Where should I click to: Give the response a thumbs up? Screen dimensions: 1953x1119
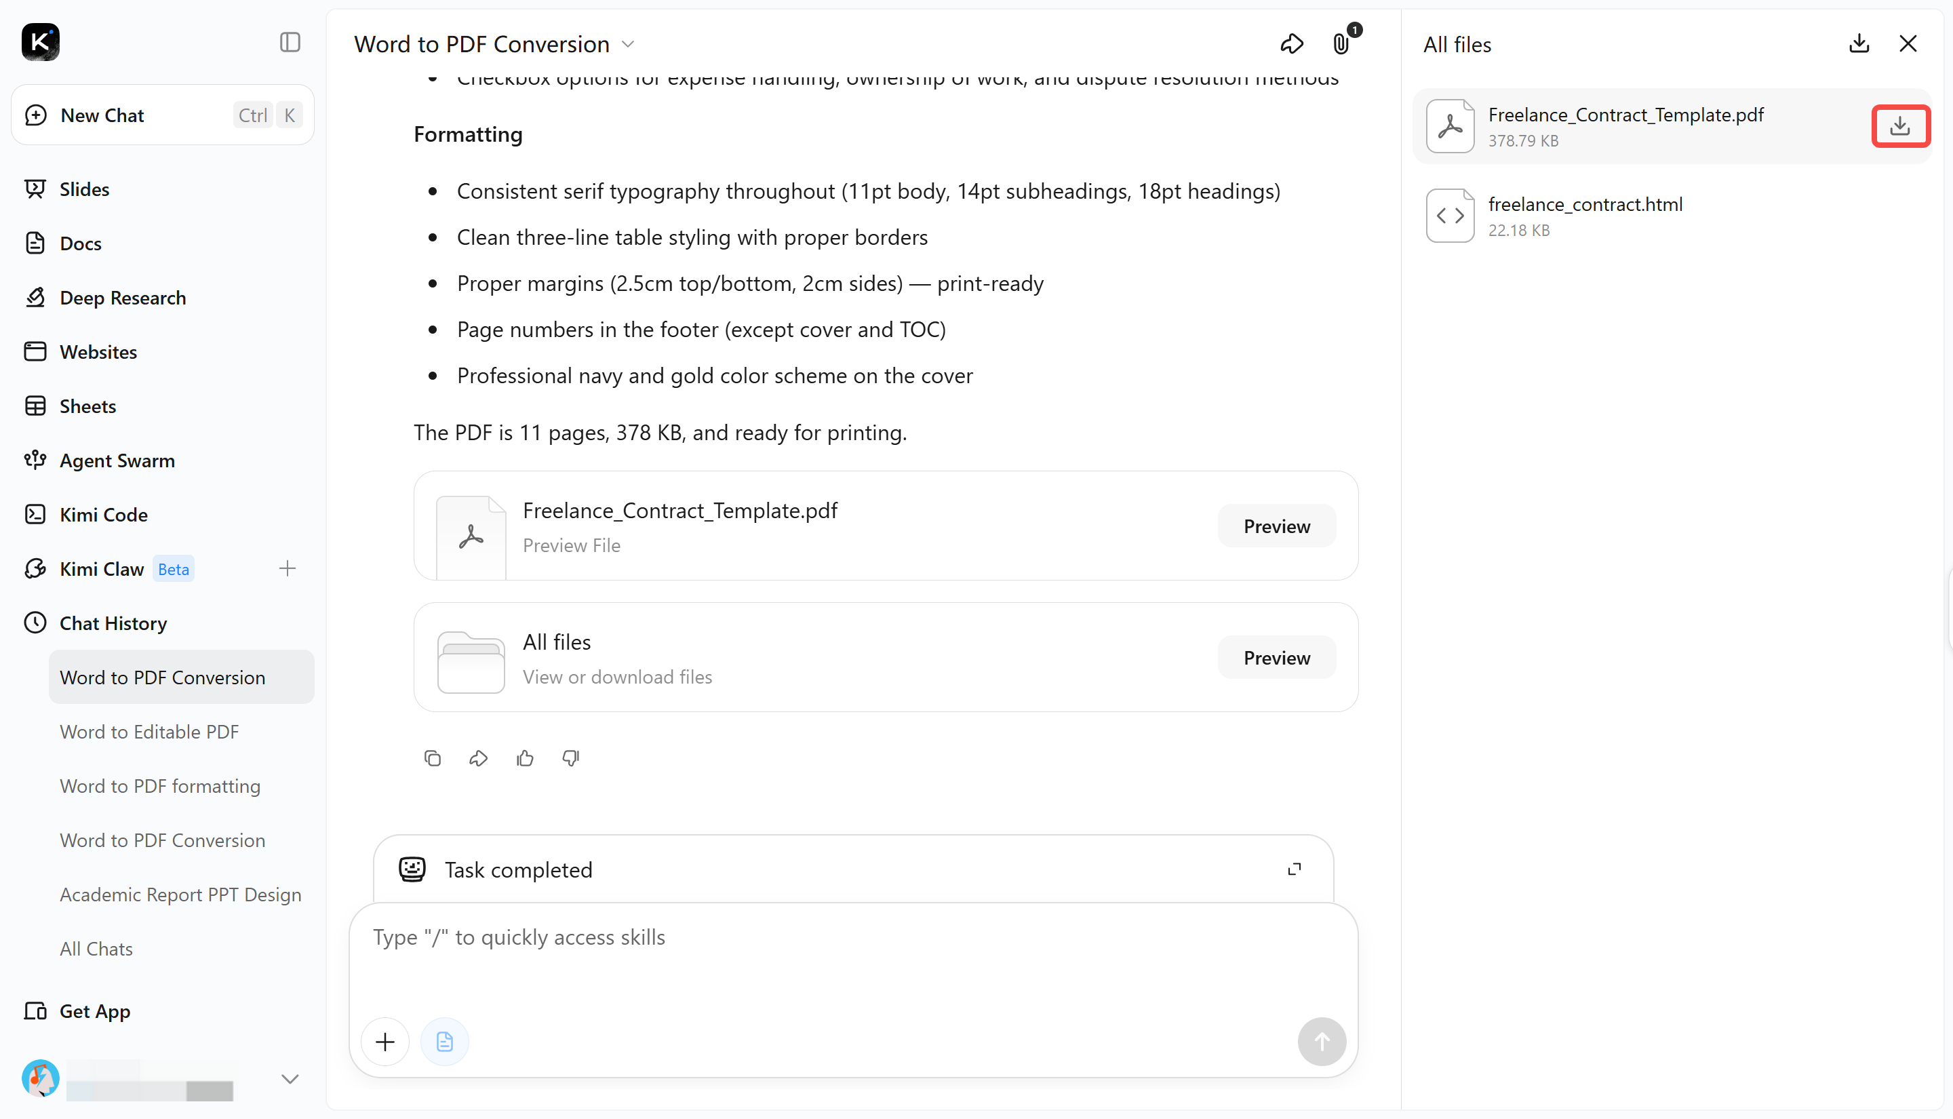coord(525,758)
